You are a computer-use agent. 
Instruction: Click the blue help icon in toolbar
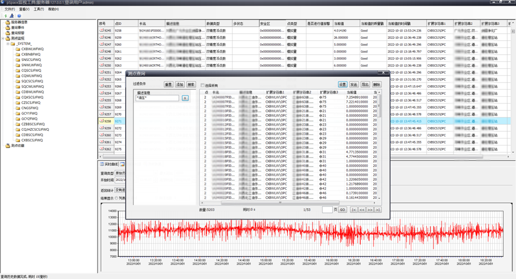(x=19, y=16)
